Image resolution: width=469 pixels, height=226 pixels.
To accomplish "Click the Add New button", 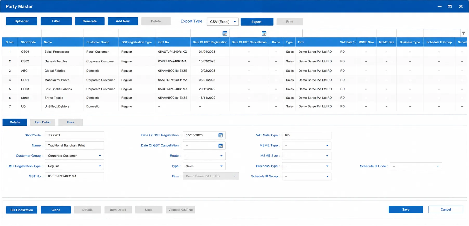I will [123, 21].
